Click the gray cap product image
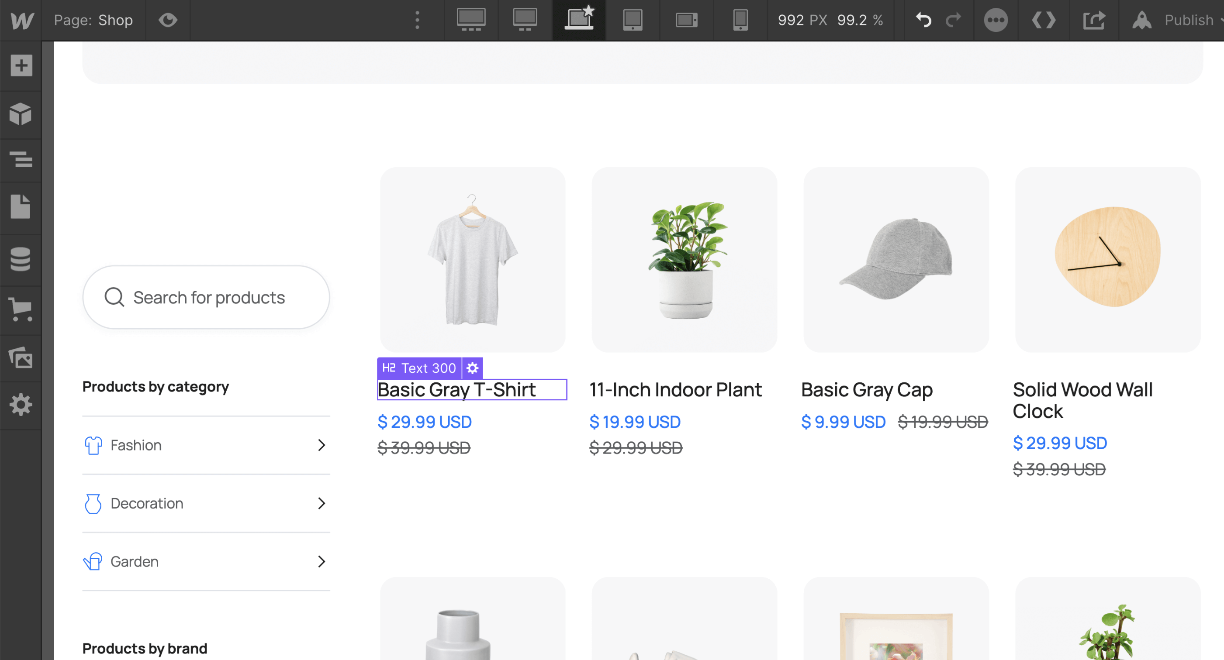This screenshot has height=660, width=1224. pos(896,260)
